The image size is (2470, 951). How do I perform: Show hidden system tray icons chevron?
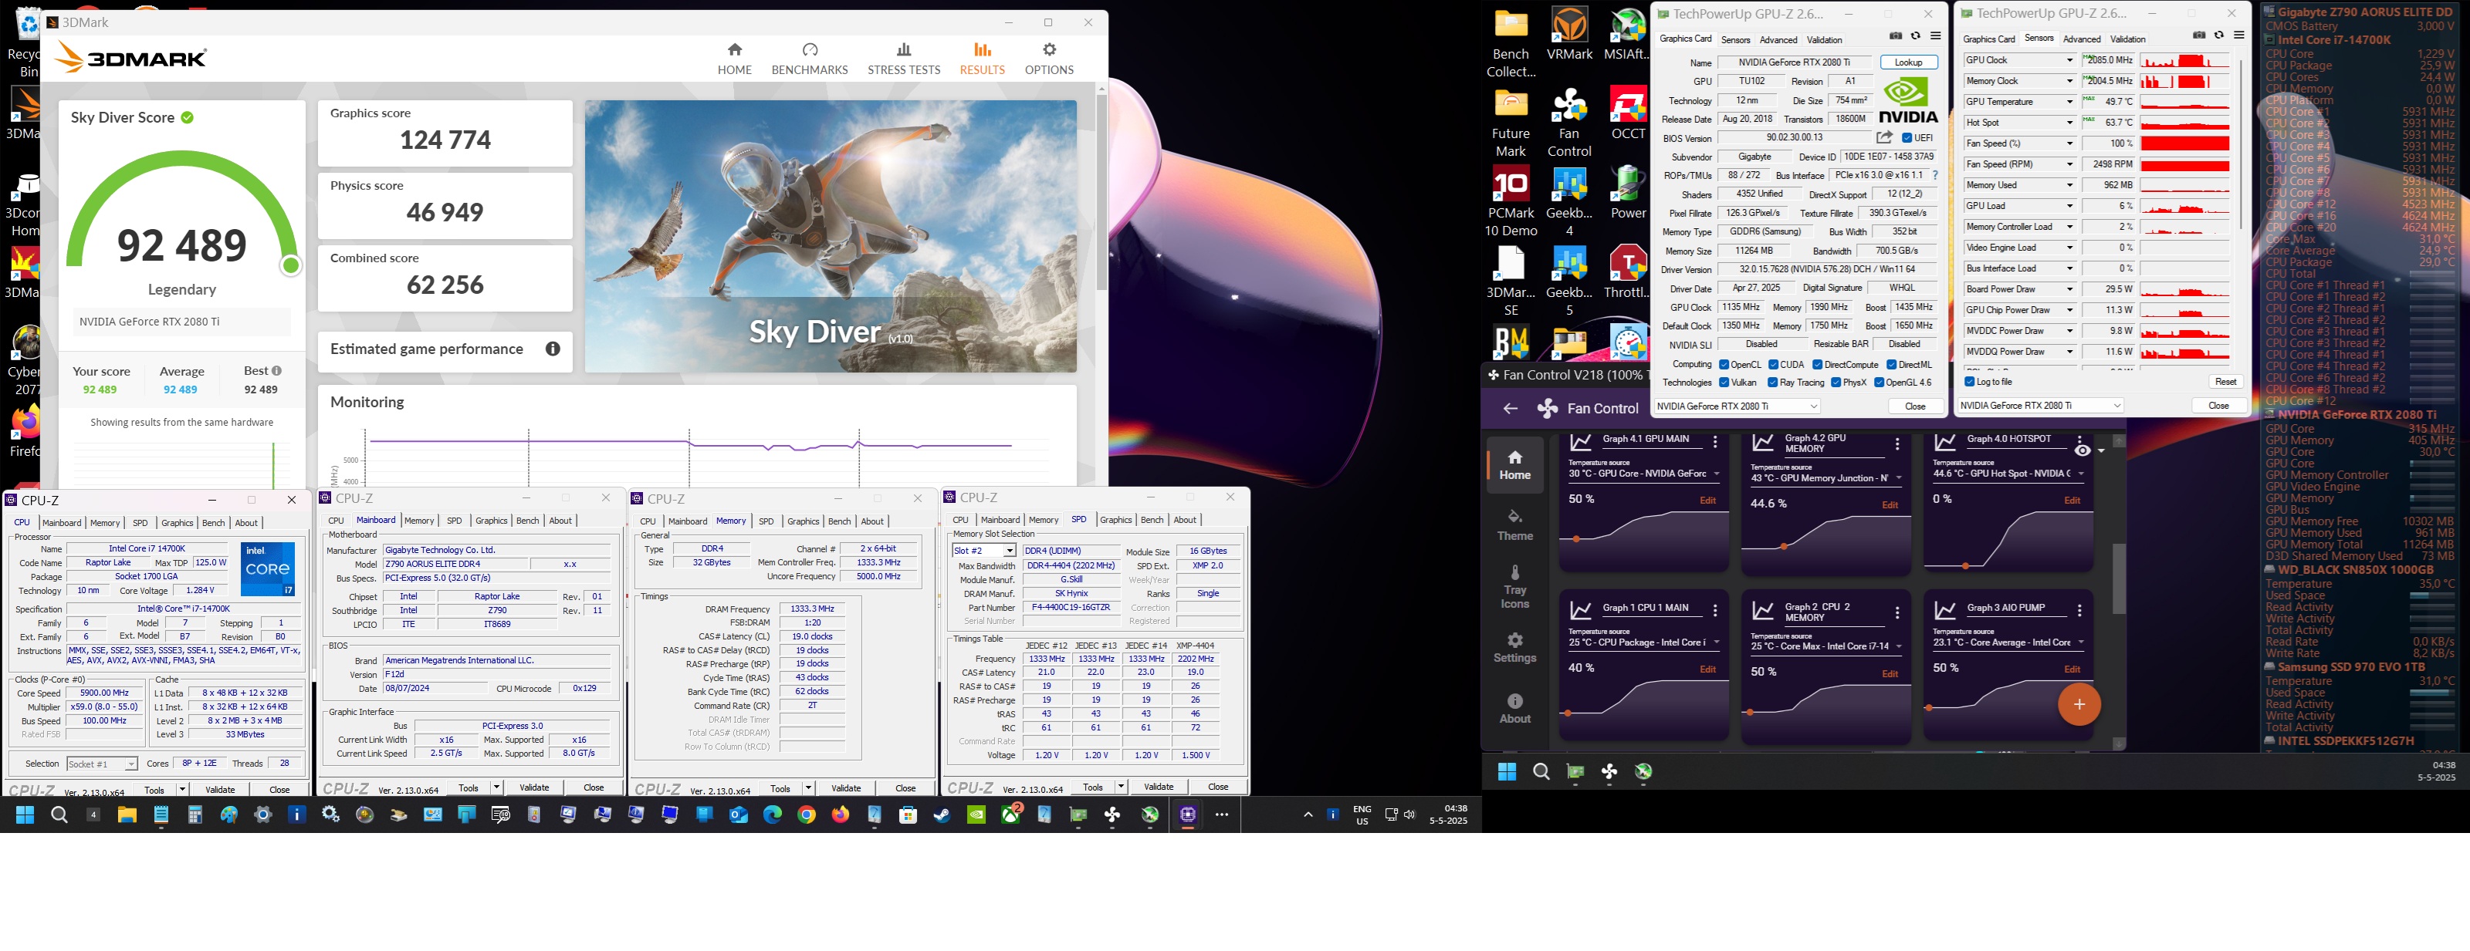coord(1307,815)
